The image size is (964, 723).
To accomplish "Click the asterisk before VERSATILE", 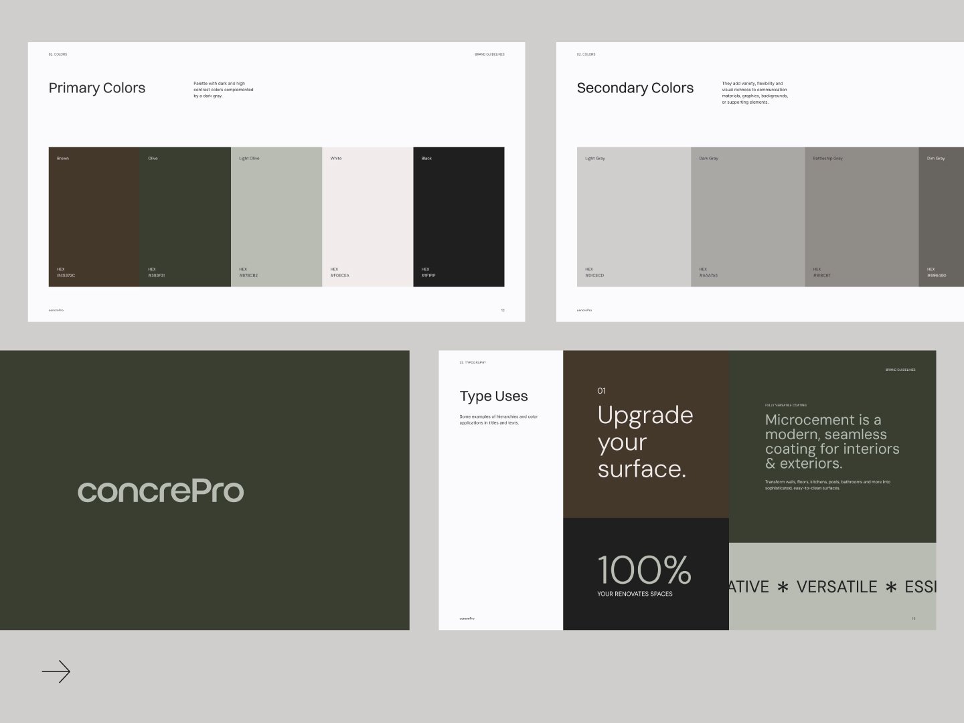I will click(783, 588).
